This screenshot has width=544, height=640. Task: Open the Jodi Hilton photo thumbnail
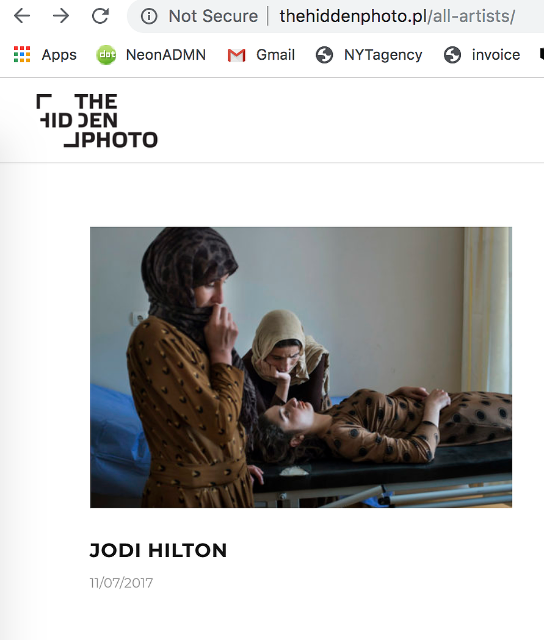301,367
